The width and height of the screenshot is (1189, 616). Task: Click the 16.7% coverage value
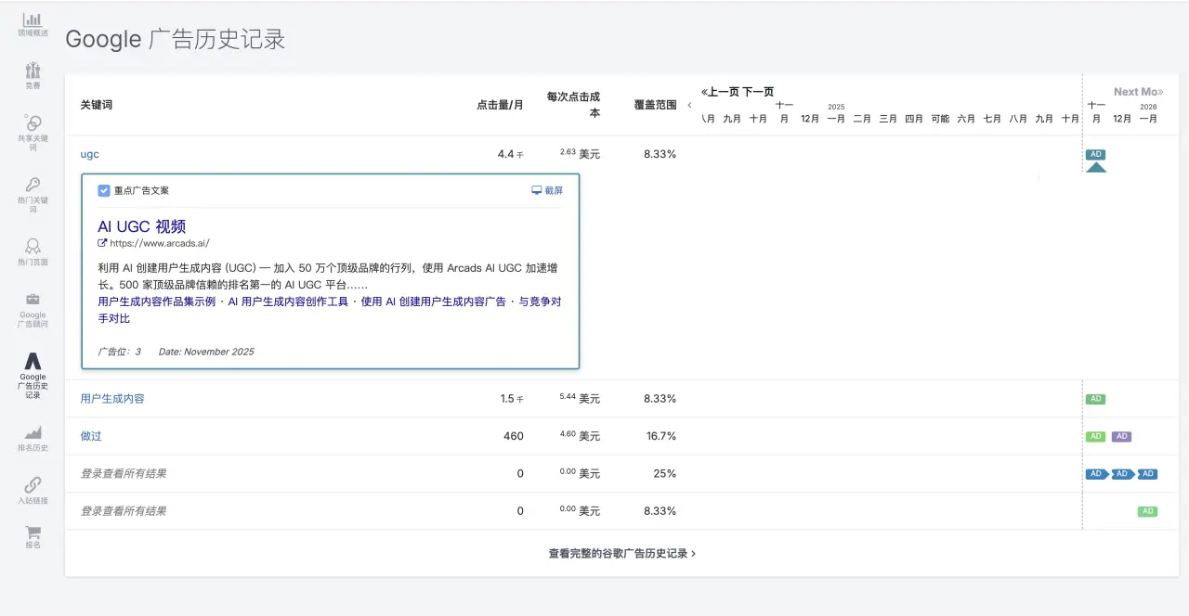[x=661, y=436]
